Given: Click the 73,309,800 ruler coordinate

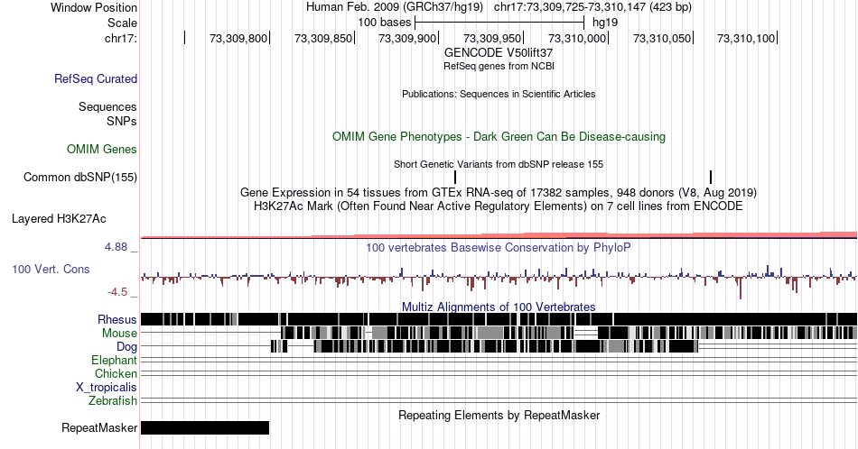Looking at the screenshot, I should (238, 38).
